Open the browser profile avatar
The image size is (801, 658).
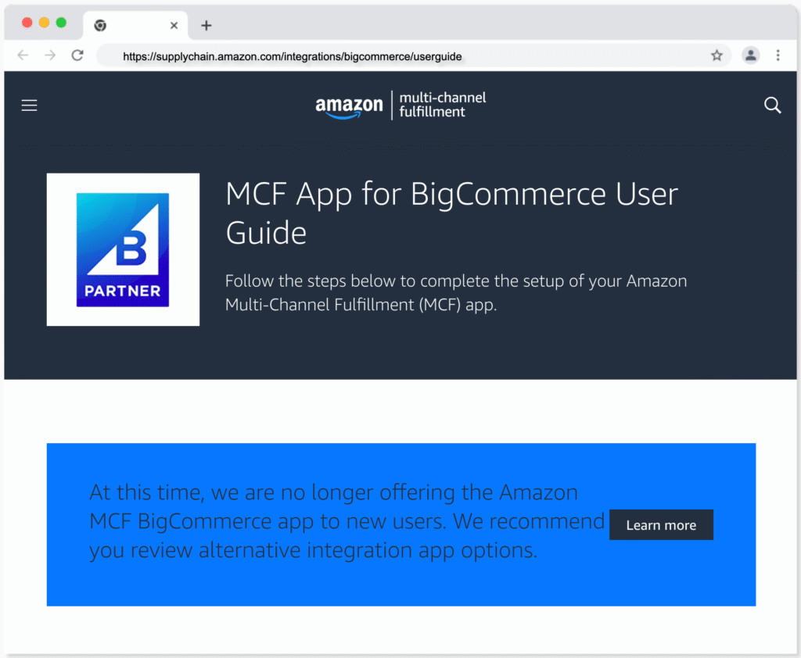click(x=750, y=55)
